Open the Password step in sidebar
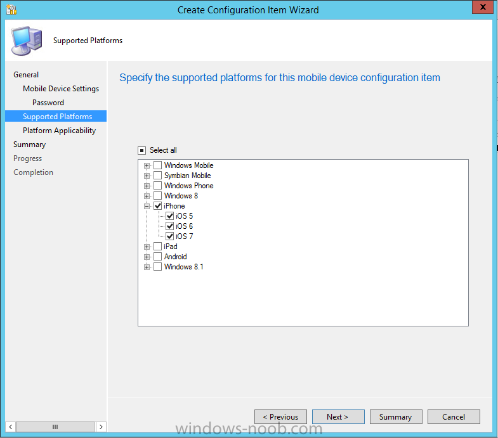The height and width of the screenshot is (438, 498). coord(48,103)
